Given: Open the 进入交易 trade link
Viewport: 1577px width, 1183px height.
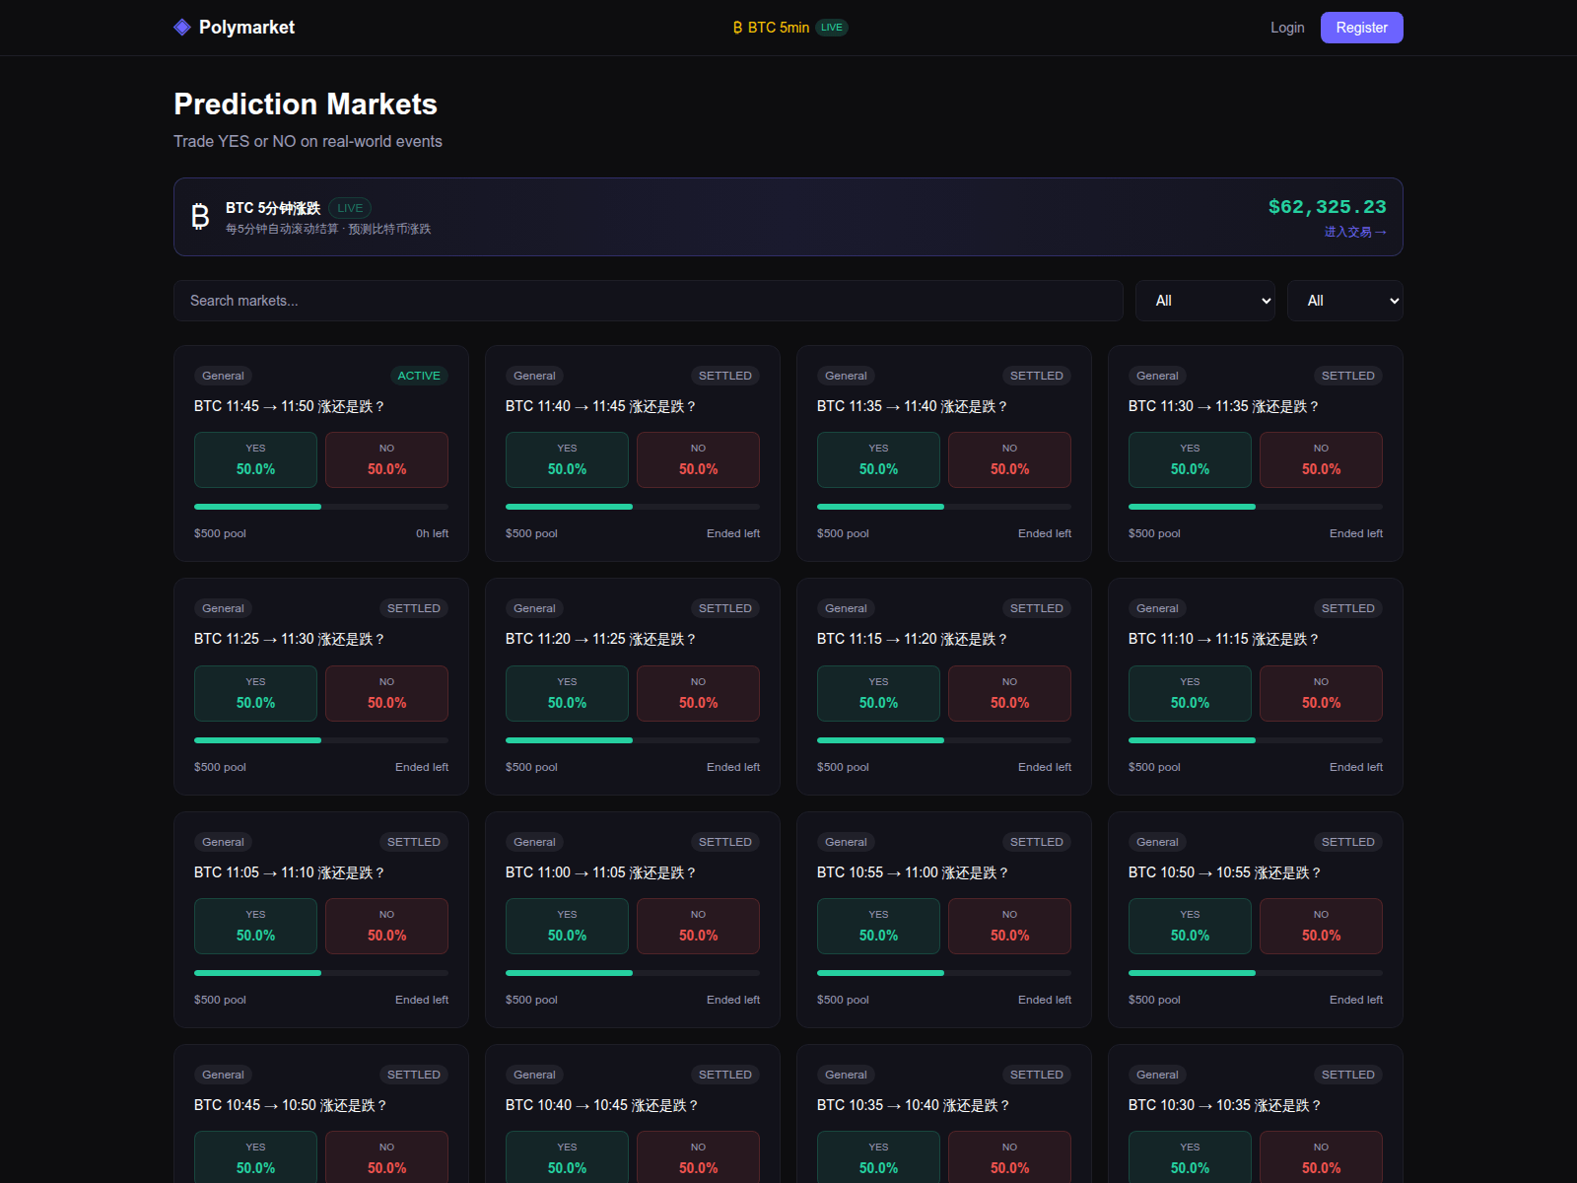Looking at the screenshot, I should 1355,232.
